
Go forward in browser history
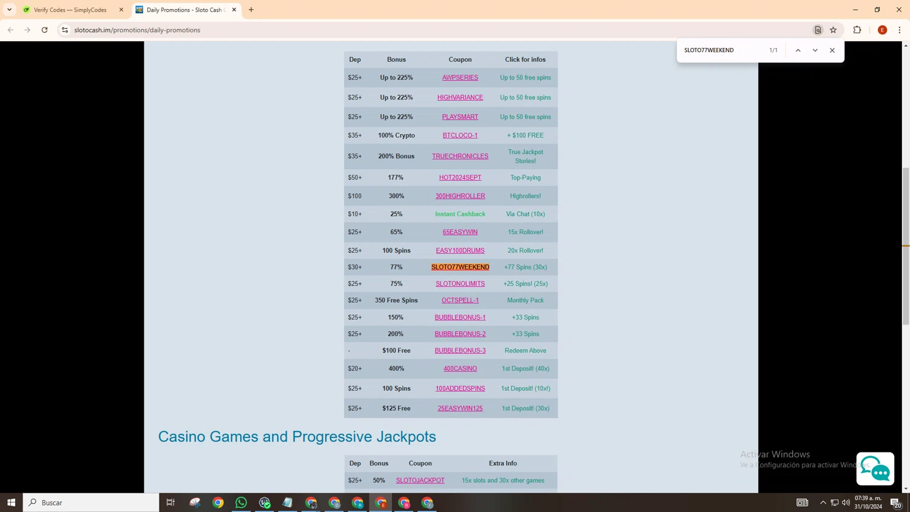tap(27, 30)
